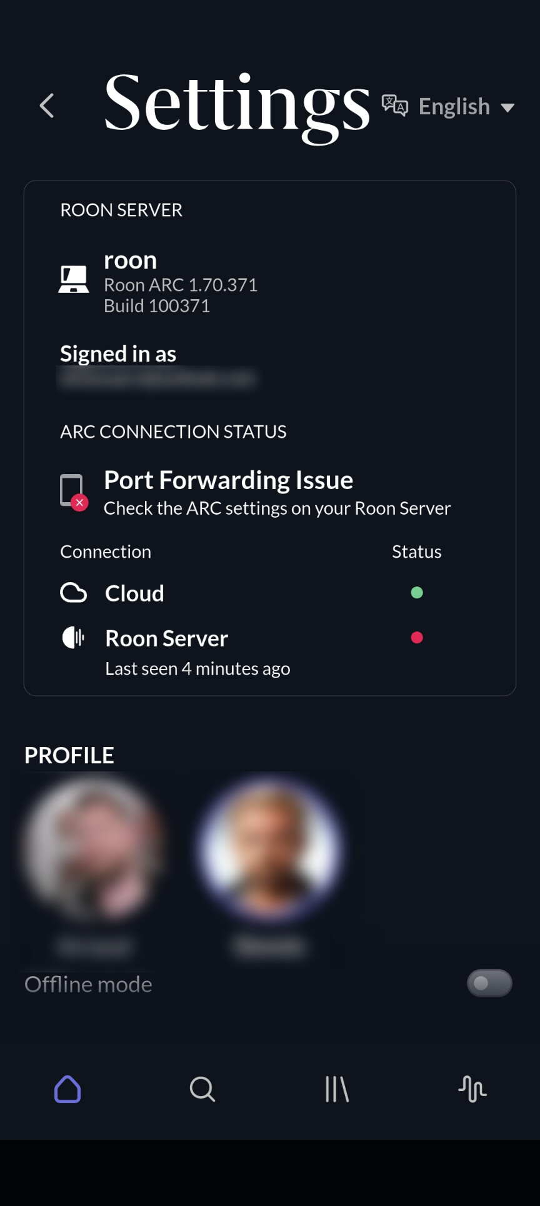Viewport: 540px width, 1206px height.
Task: Tap the roon server name entry
Action: pyautogui.click(x=130, y=260)
